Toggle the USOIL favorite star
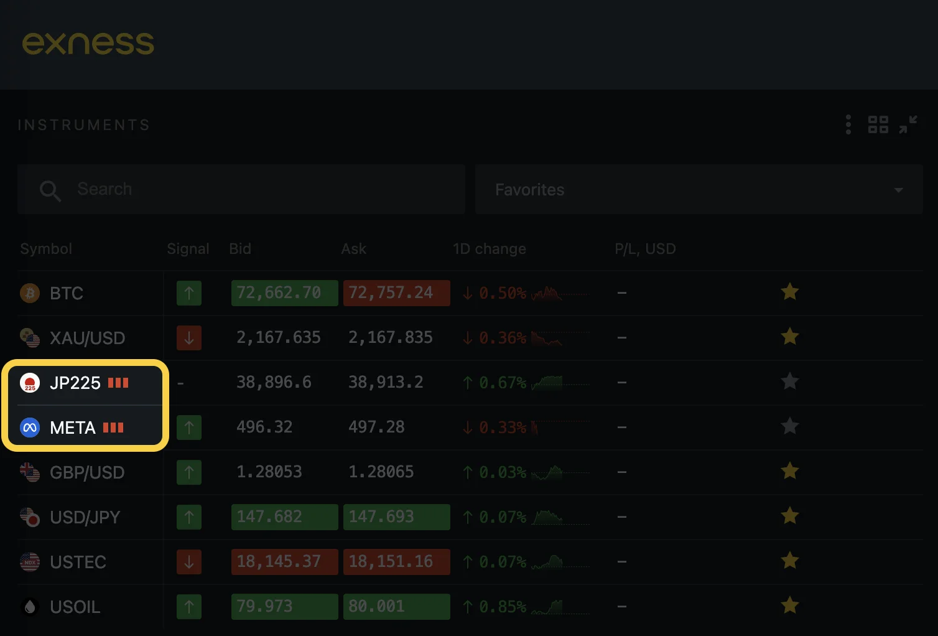Screen dimensions: 938x636 pyautogui.click(x=790, y=605)
